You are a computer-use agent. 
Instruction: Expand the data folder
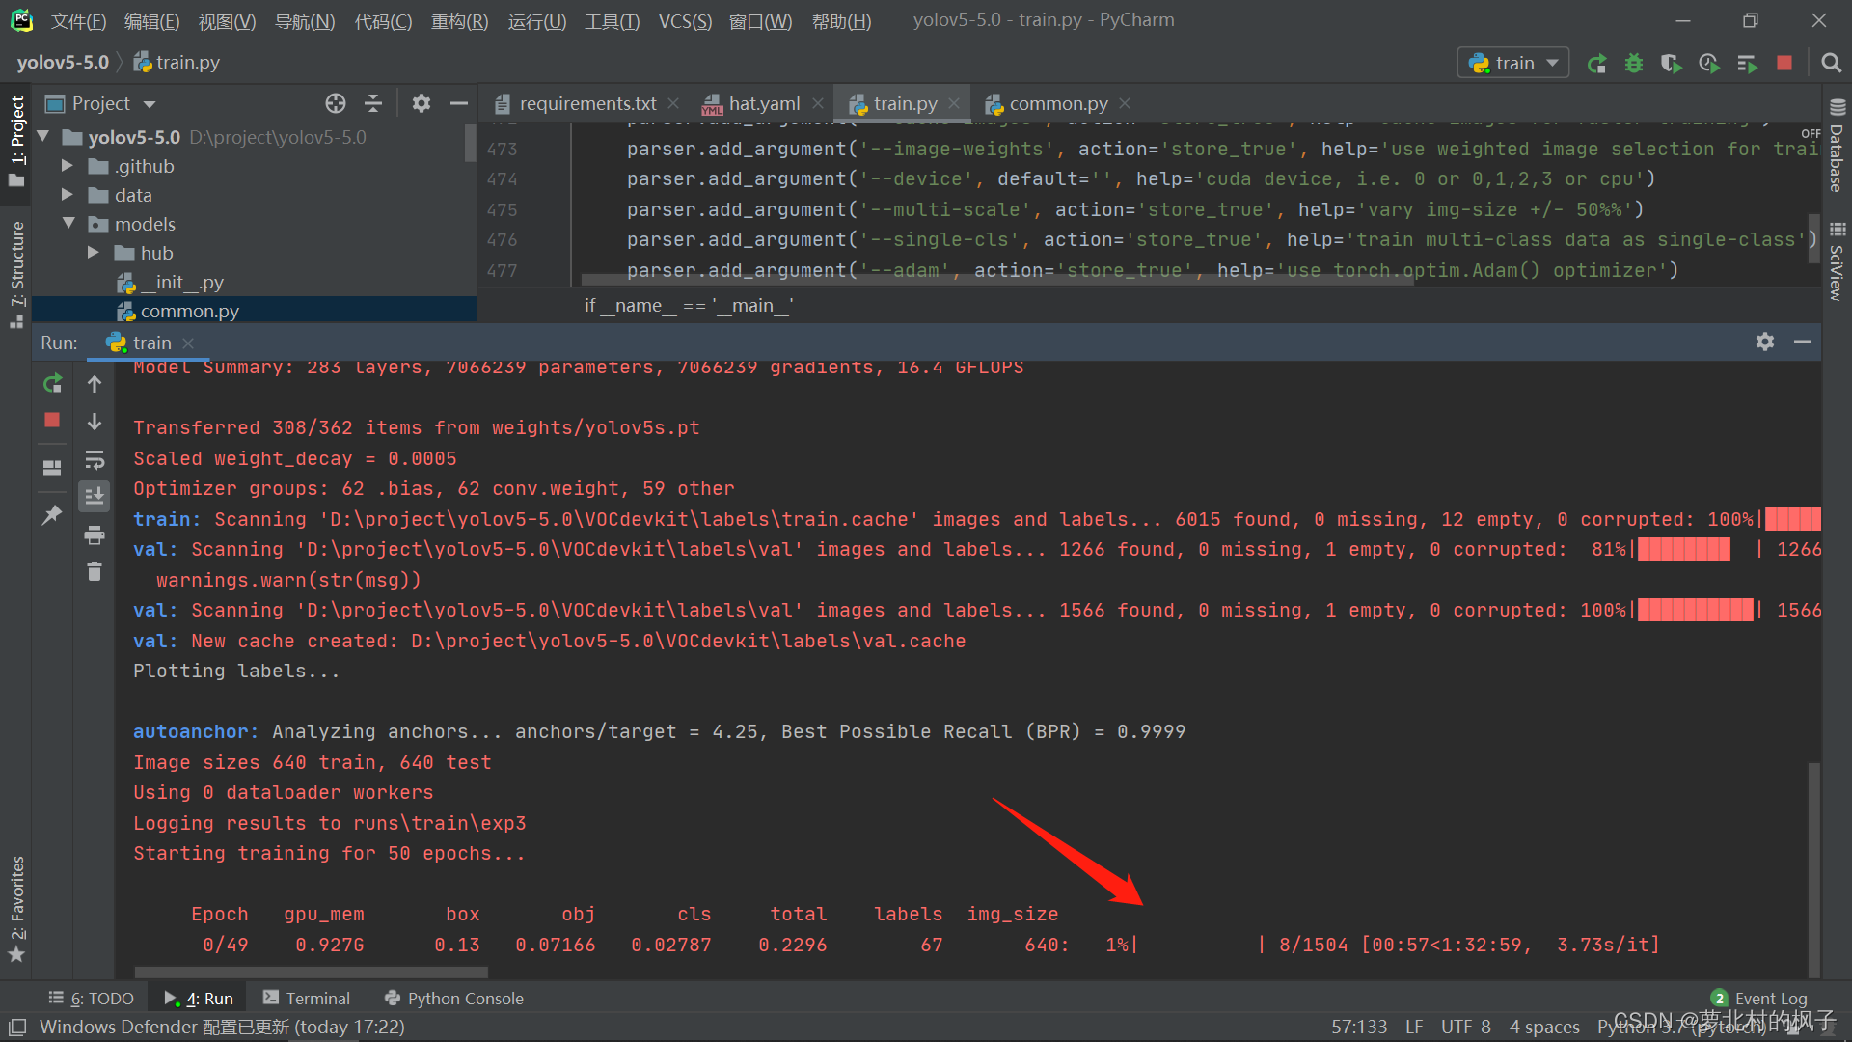point(68,195)
